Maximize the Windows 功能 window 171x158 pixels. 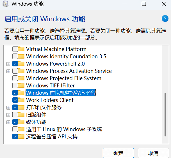(x=144, y=4)
